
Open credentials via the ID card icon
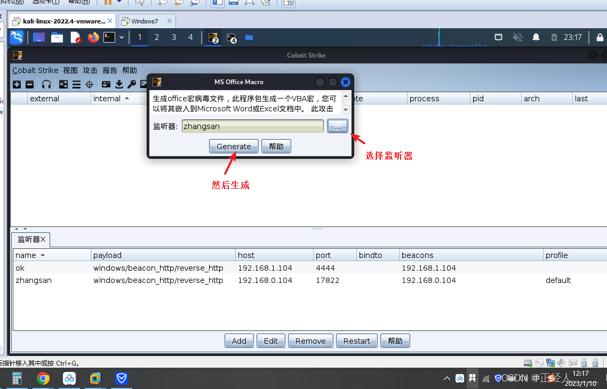click(106, 84)
